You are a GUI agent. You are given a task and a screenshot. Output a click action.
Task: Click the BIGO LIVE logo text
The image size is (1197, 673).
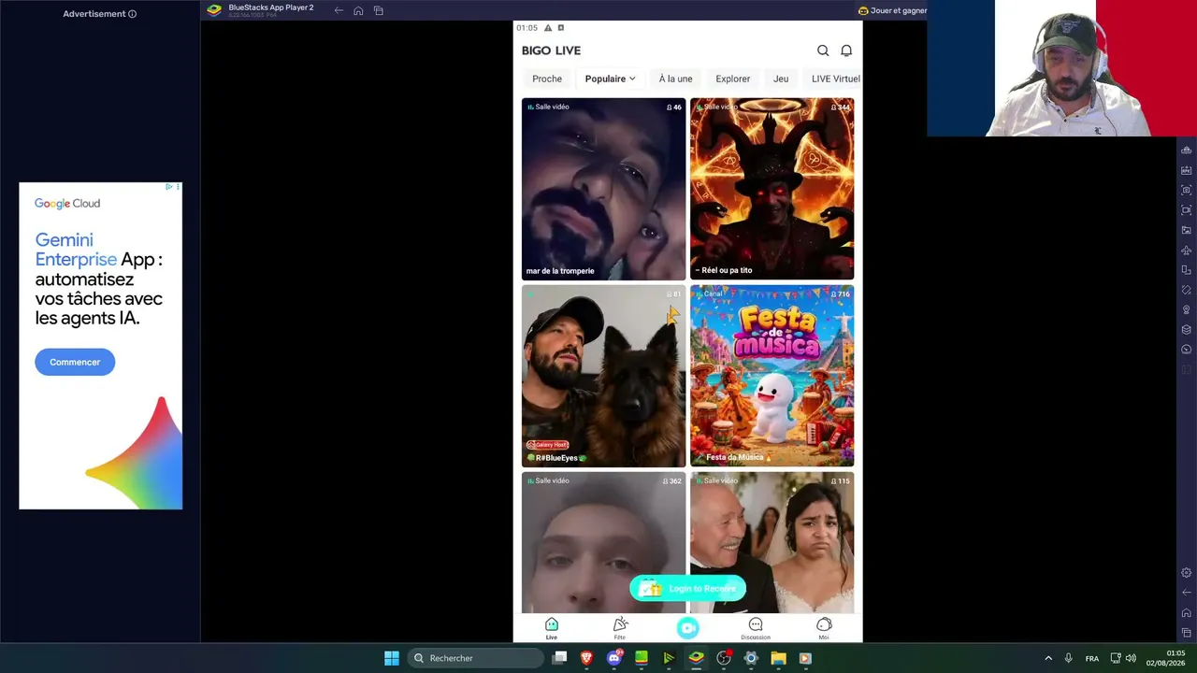coord(551,50)
